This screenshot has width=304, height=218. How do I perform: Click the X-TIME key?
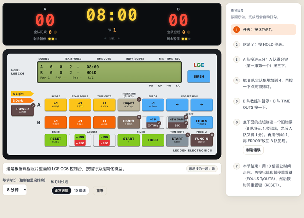153,125
